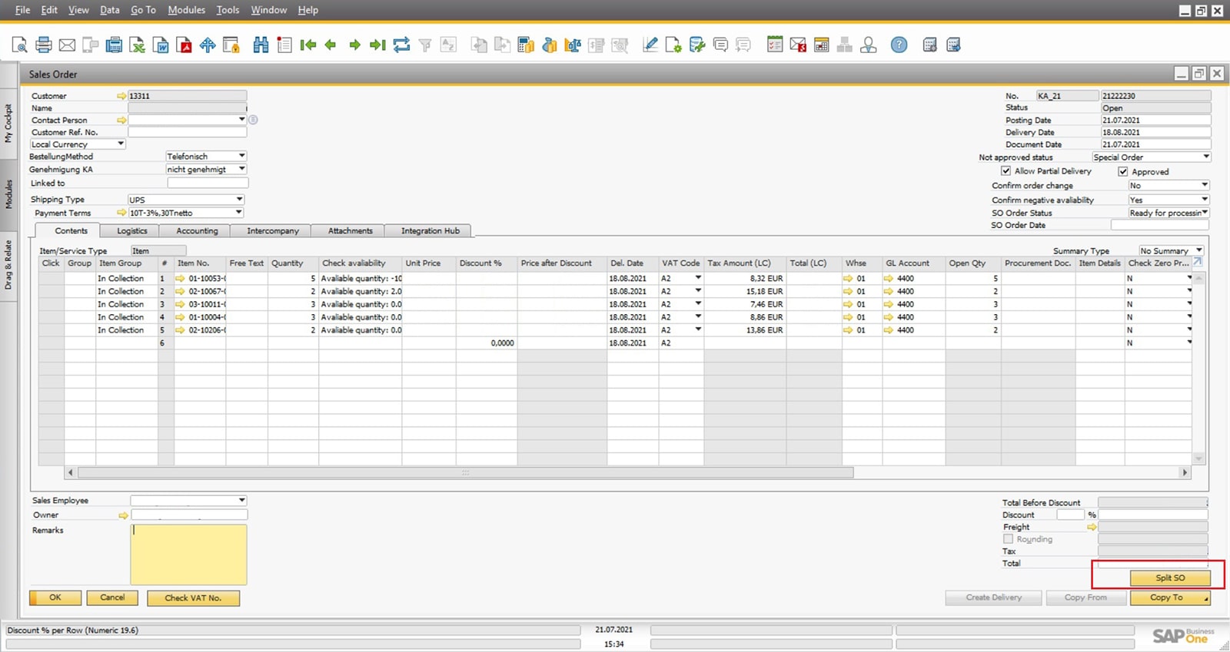Export to PDF toolbar icon
Image resolution: width=1230 pixels, height=652 pixels.
pyautogui.click(x=184, y=45)
